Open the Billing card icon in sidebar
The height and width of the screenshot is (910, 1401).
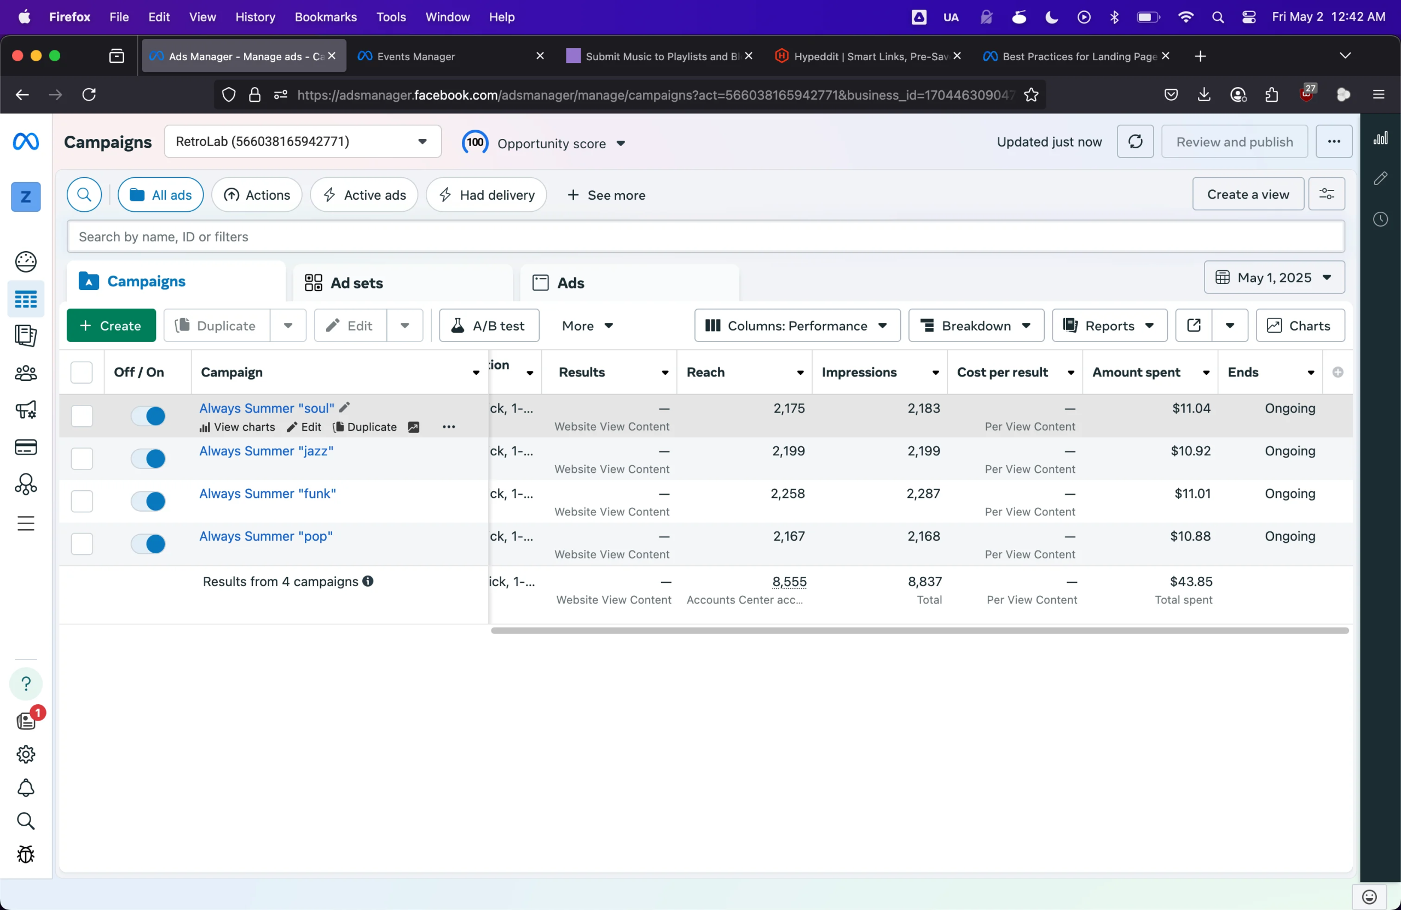(25, 448)
